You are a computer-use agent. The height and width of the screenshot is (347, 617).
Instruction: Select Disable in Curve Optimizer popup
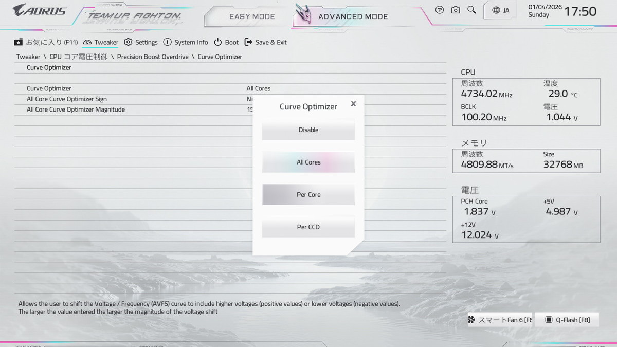click(x=308, y=130)
